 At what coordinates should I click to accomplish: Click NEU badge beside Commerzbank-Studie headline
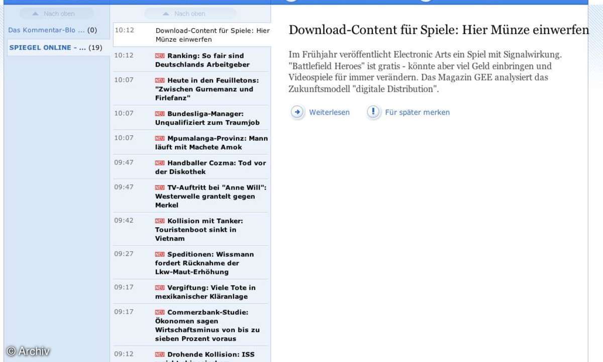pyautogui.click(x=160, y=313)
